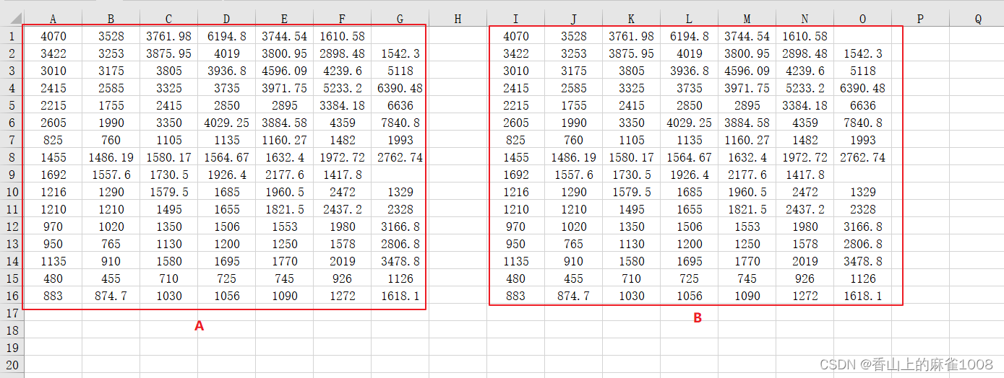The width and height of the screenshot is (1004, 378).
Task: Select column O header
Action: coord(863,19)
